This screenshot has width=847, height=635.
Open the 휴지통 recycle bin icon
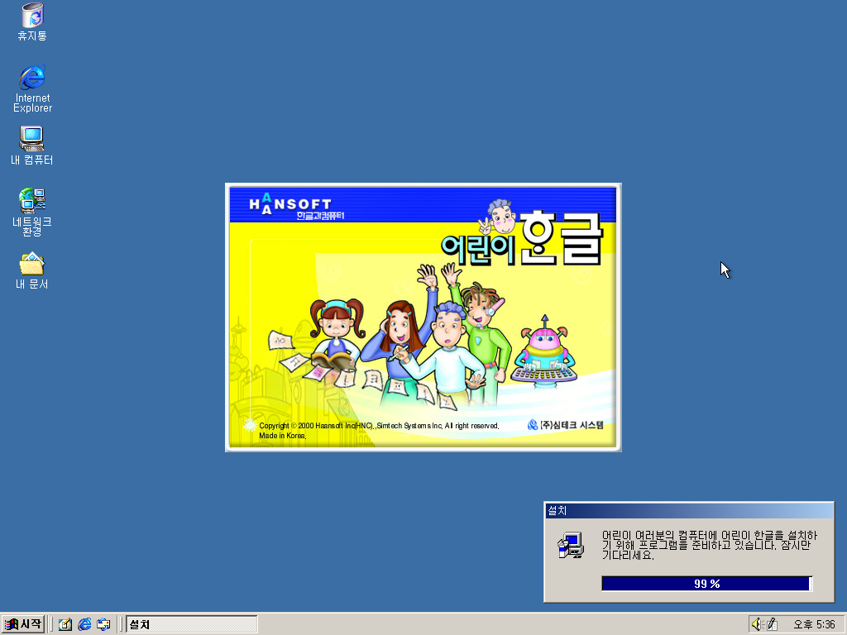coord(32,21)
